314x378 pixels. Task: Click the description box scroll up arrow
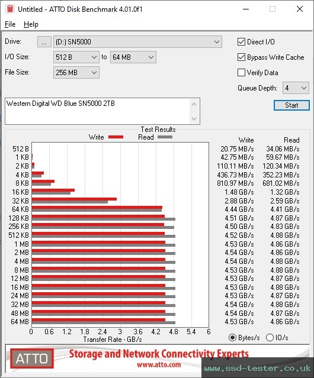click(x=194, y=104)
